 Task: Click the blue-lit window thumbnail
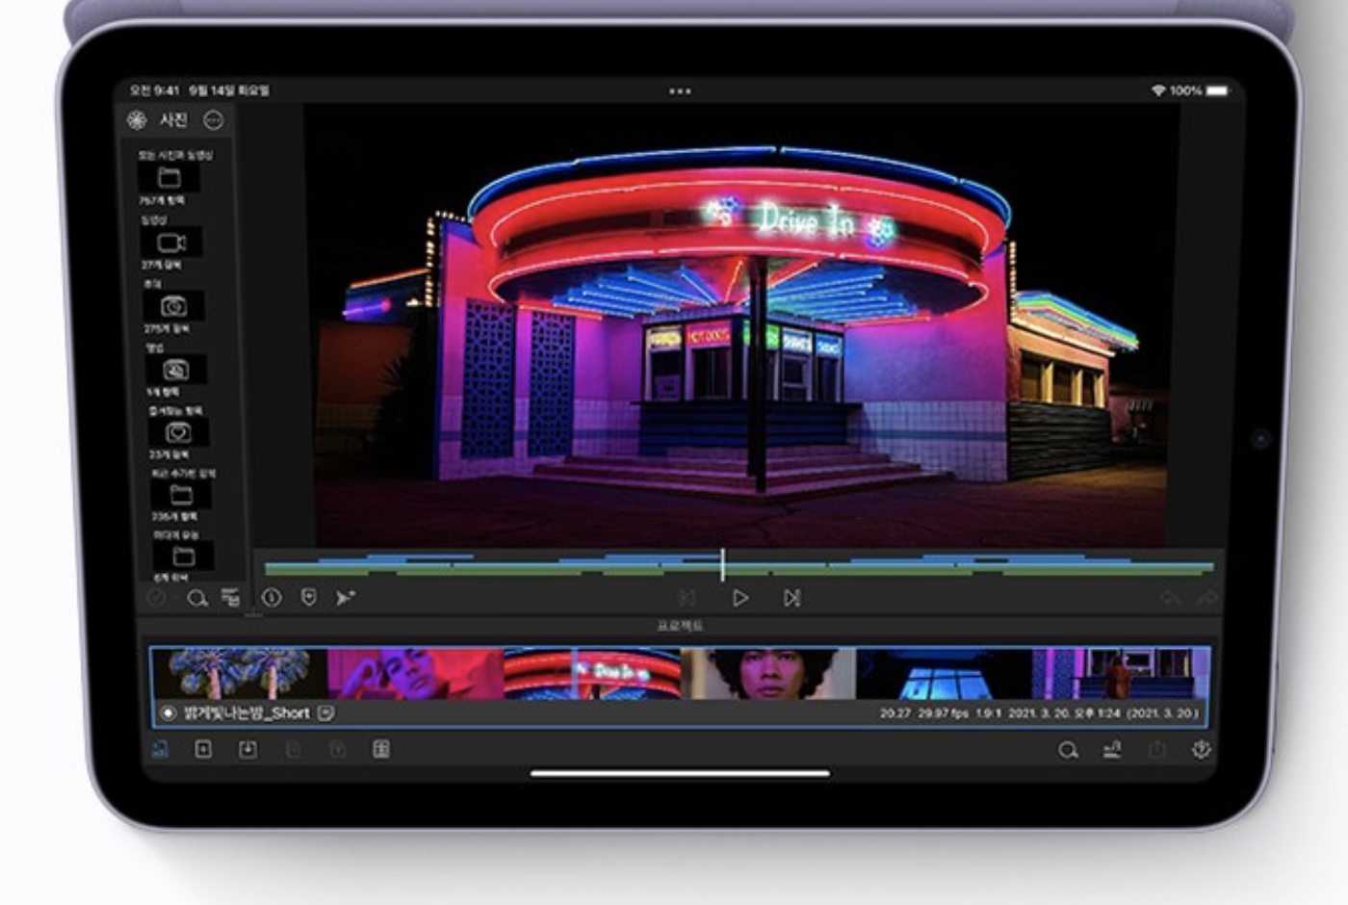(944, 673)
